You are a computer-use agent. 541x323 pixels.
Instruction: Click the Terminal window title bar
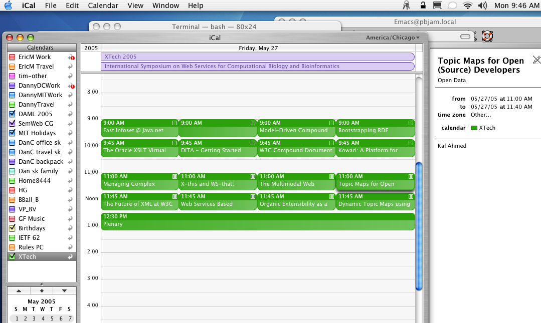215,27
